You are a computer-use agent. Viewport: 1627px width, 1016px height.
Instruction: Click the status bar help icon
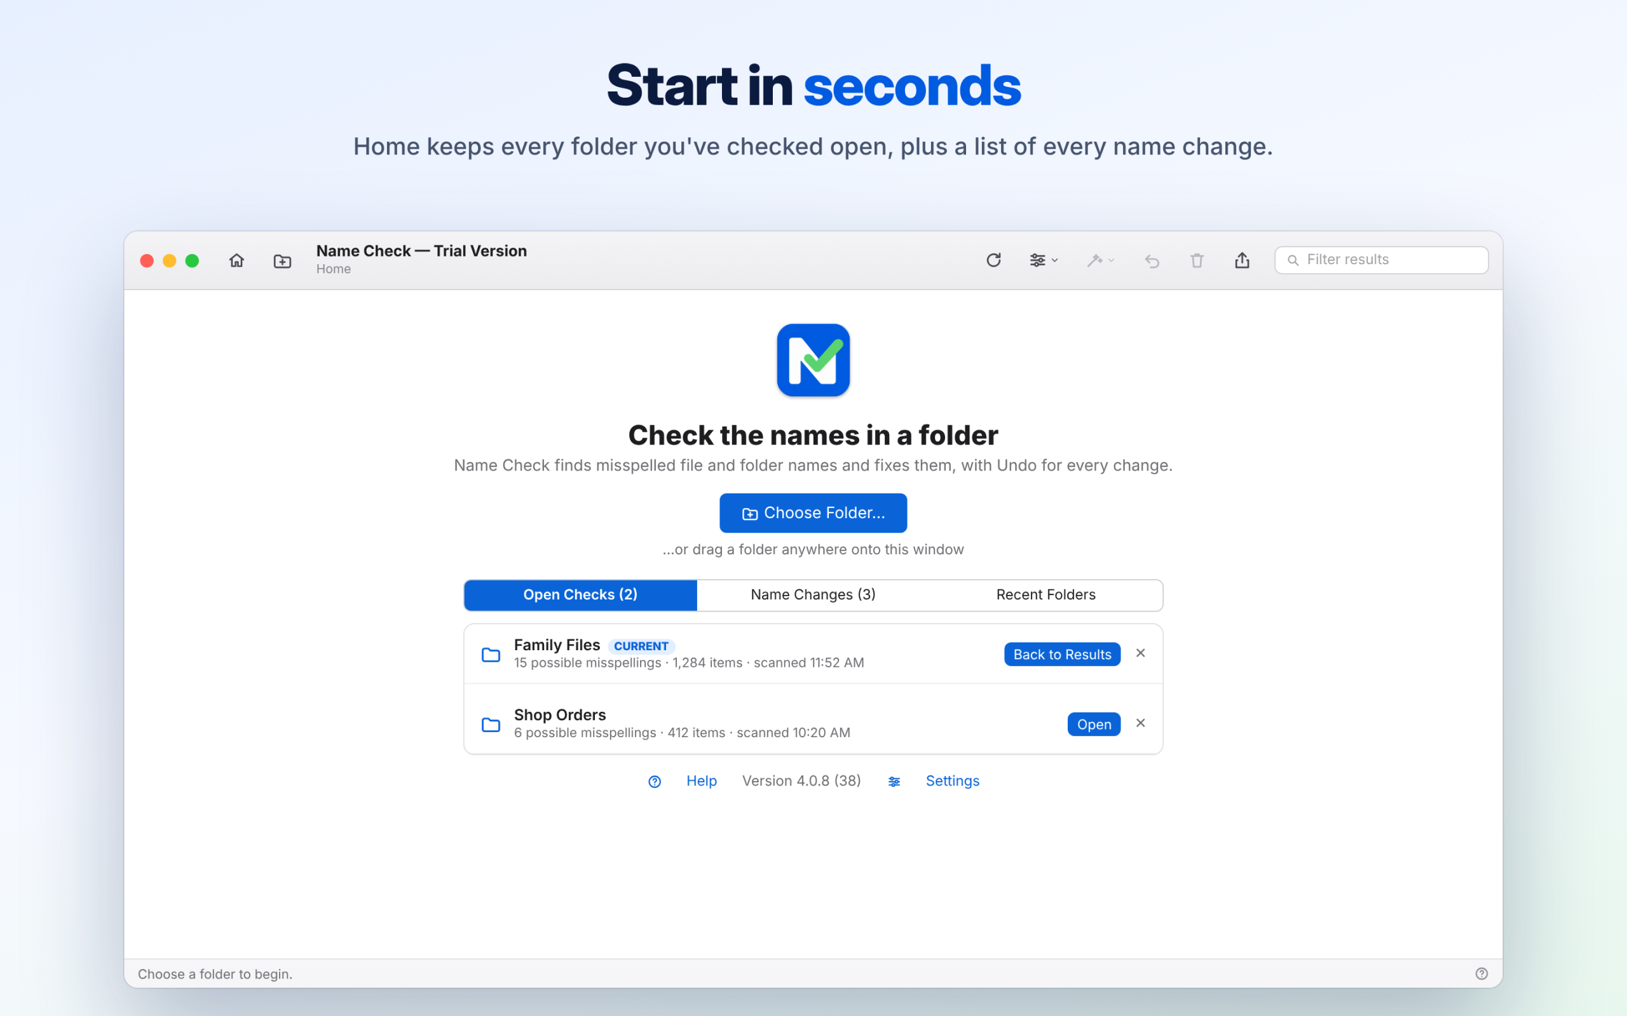1481,973
